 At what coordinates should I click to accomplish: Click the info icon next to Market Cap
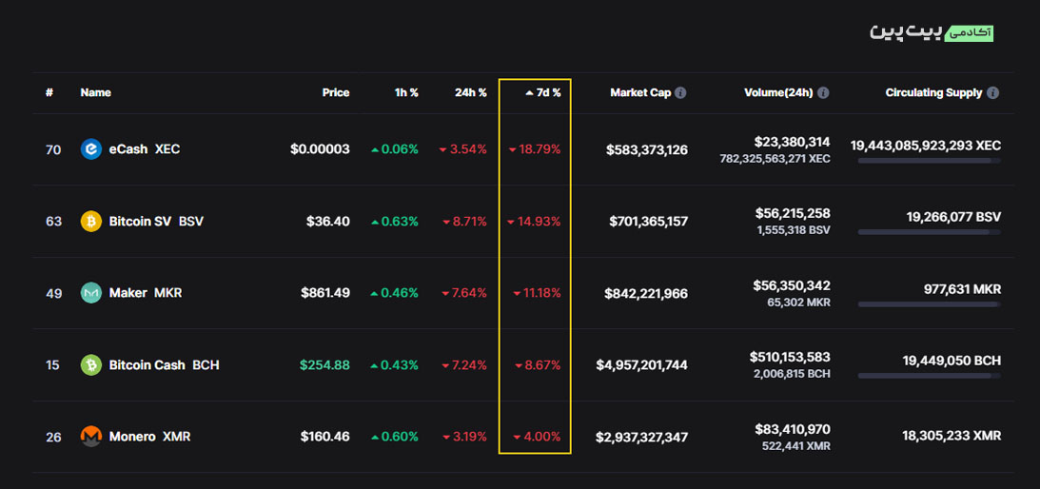point(680,93)
